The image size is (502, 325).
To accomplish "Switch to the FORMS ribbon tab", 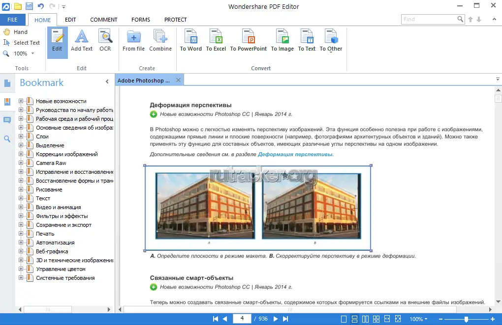I will click(x=141, y=20).
